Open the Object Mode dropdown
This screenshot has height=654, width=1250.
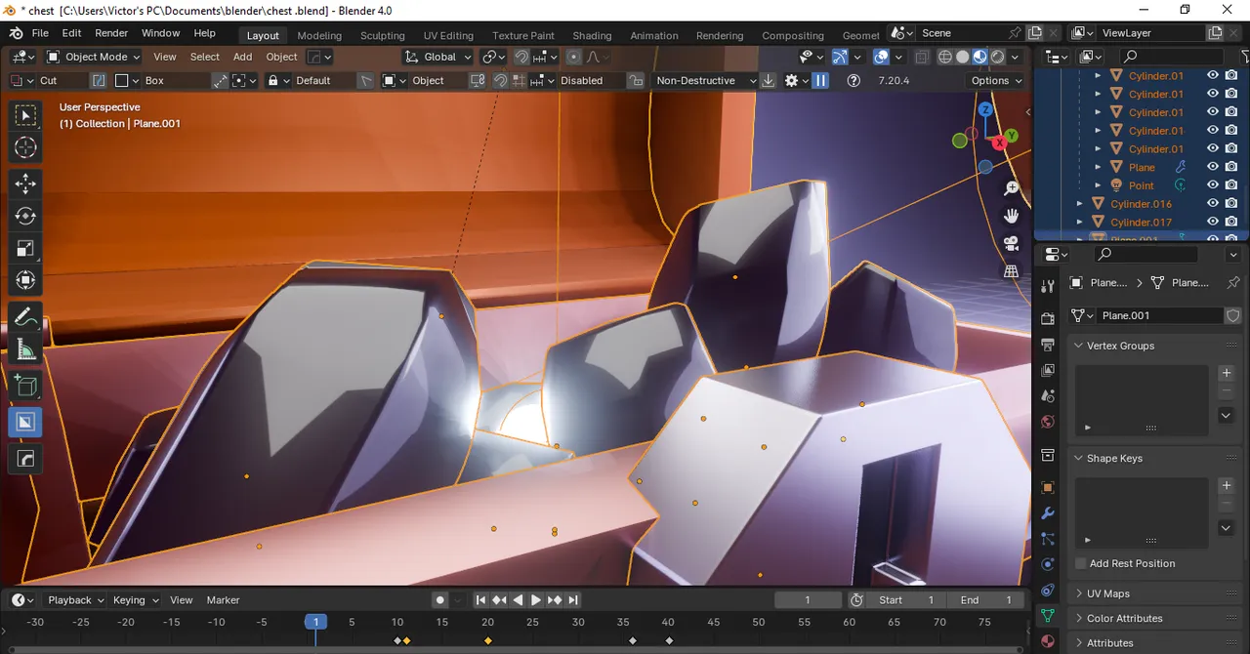click(x=95, y=57)
